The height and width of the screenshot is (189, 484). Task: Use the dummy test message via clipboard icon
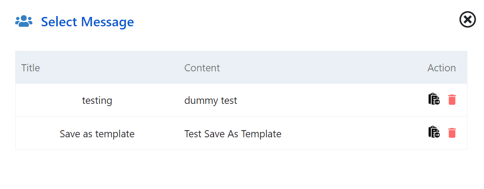[x=434, y=99]
